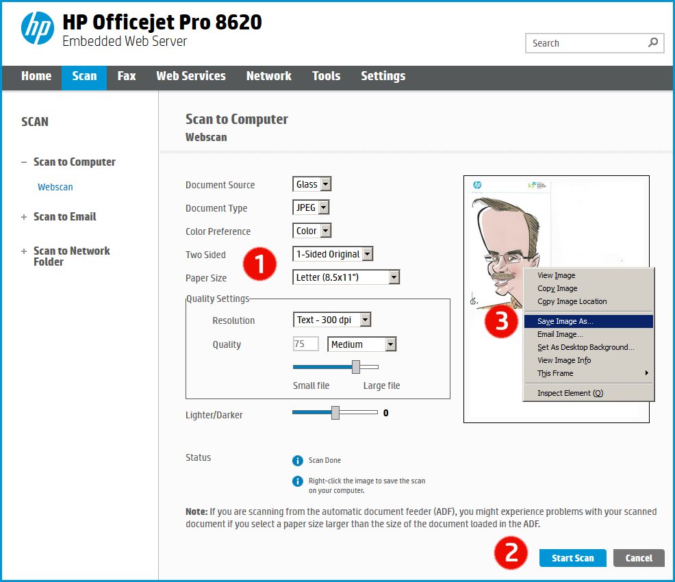675x582 pixels.
Task: Expand the Scan to Email section
Action: point(24,216)
